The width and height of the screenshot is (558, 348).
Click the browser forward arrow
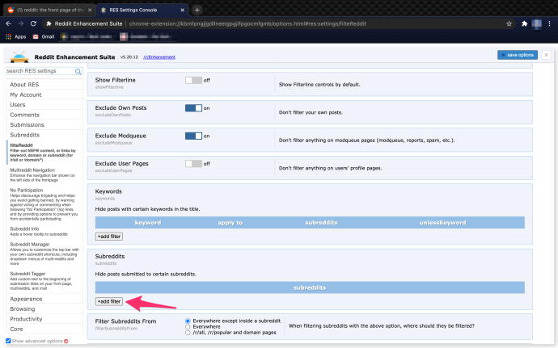point(21,23)
